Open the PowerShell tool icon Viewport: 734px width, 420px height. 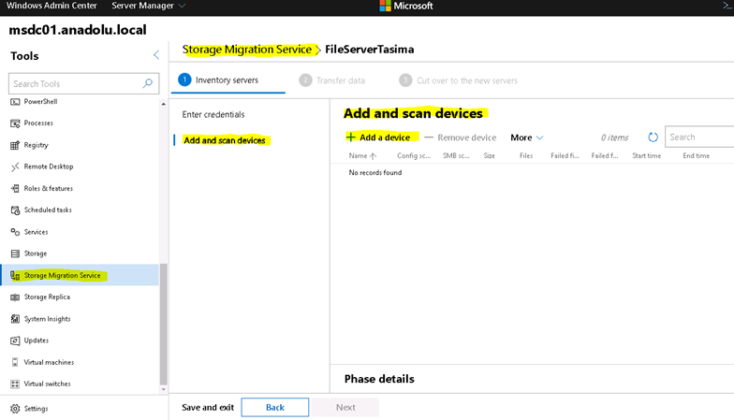[x=15, y=101]
